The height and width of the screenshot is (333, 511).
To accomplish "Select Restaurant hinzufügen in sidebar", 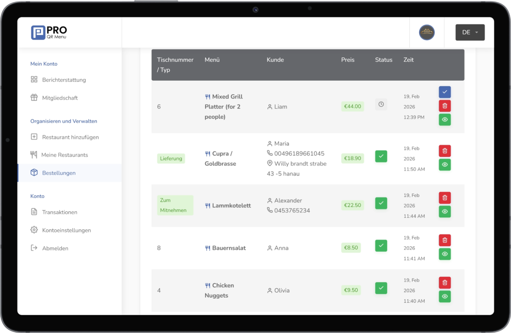I will tap(70, 137).
